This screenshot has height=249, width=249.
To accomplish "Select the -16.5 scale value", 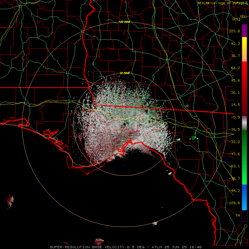I will (234, 129).
